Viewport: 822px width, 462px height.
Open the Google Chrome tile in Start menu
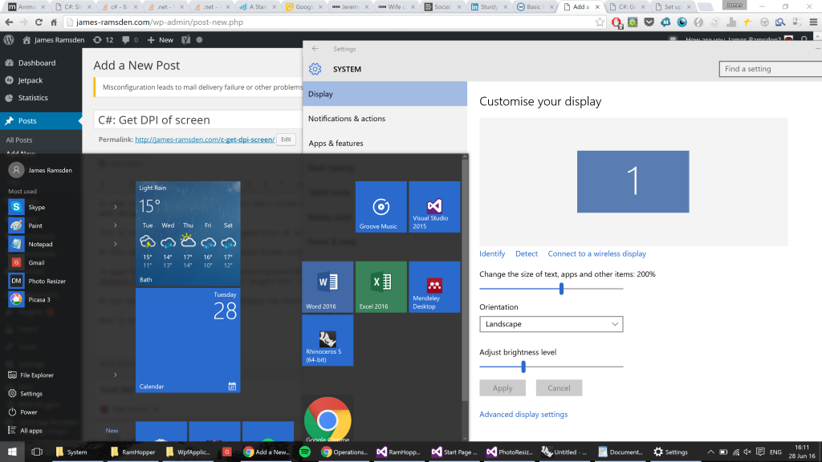click(328, 419)
